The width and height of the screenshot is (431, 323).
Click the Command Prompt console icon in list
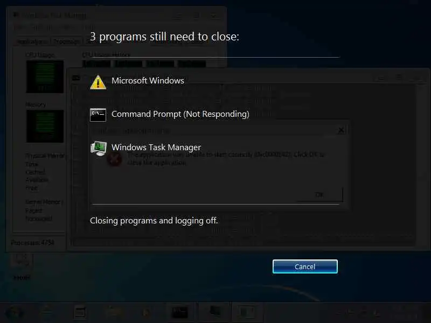[x=98, y=115]
